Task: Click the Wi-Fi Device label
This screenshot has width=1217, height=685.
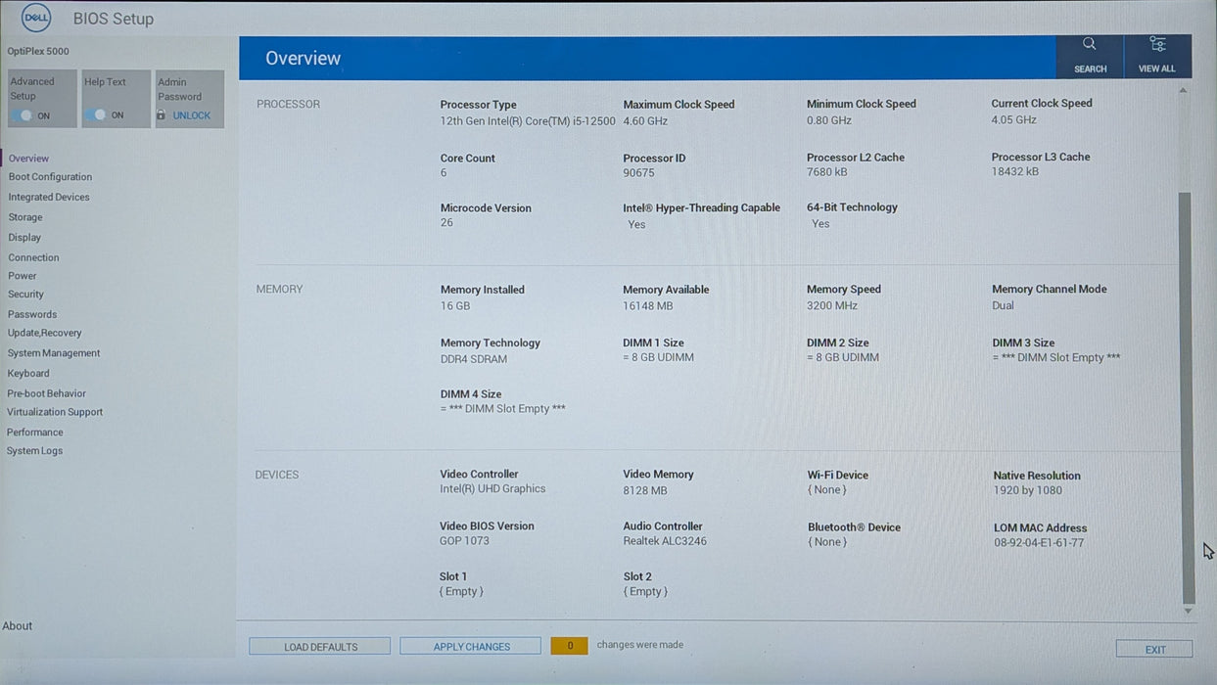Action: [838, 476]
